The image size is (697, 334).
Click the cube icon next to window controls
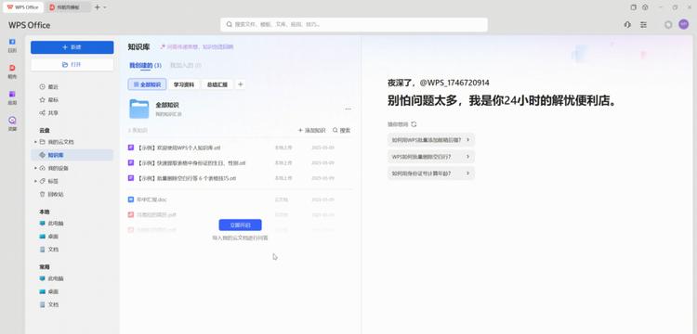click(645, 7)
